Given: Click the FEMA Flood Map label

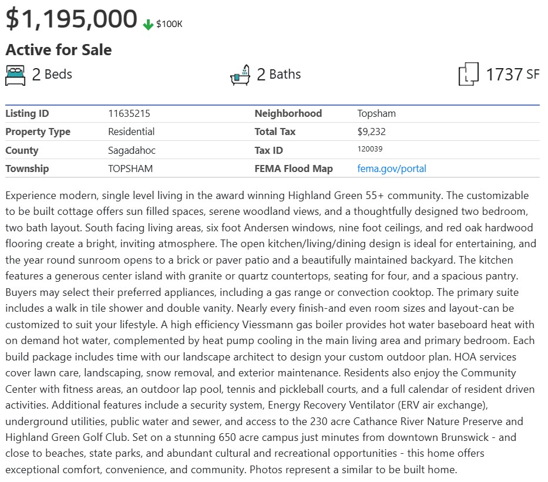Looking at the screenshot, I should coord(293,168).
